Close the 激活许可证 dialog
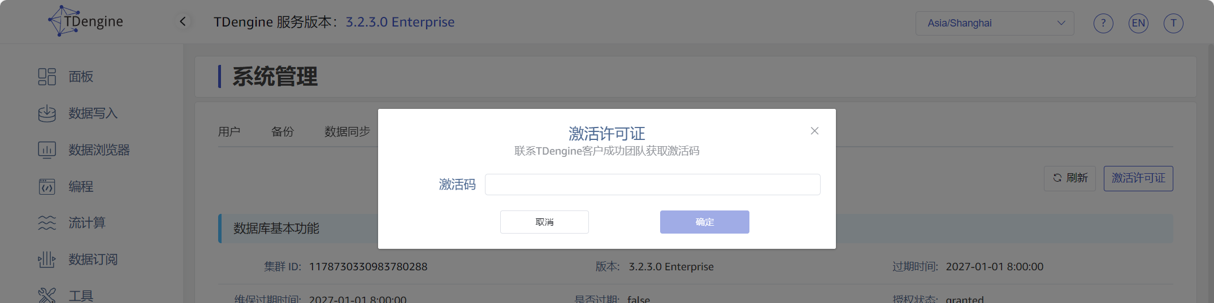 coord(814,131)
